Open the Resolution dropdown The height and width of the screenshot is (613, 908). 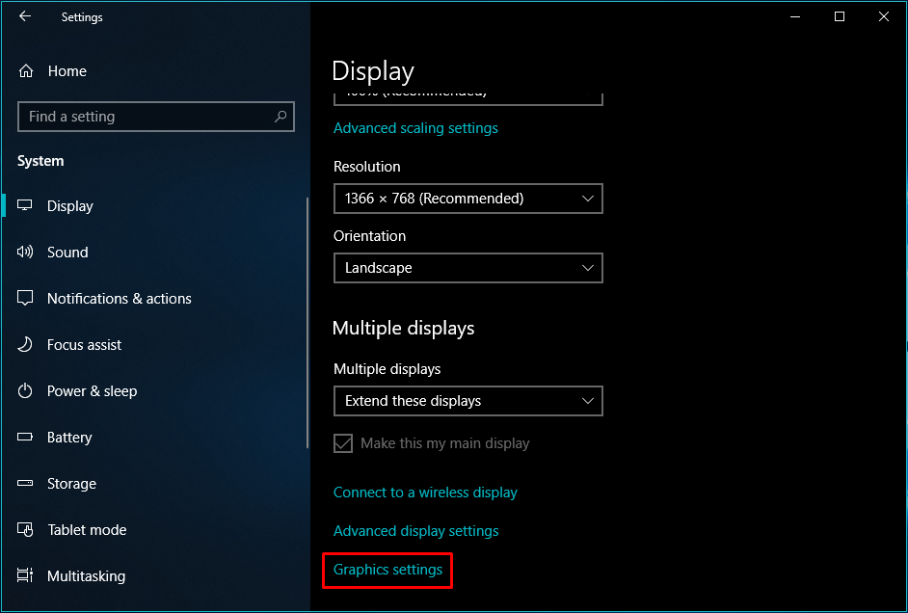coord(467,199)
